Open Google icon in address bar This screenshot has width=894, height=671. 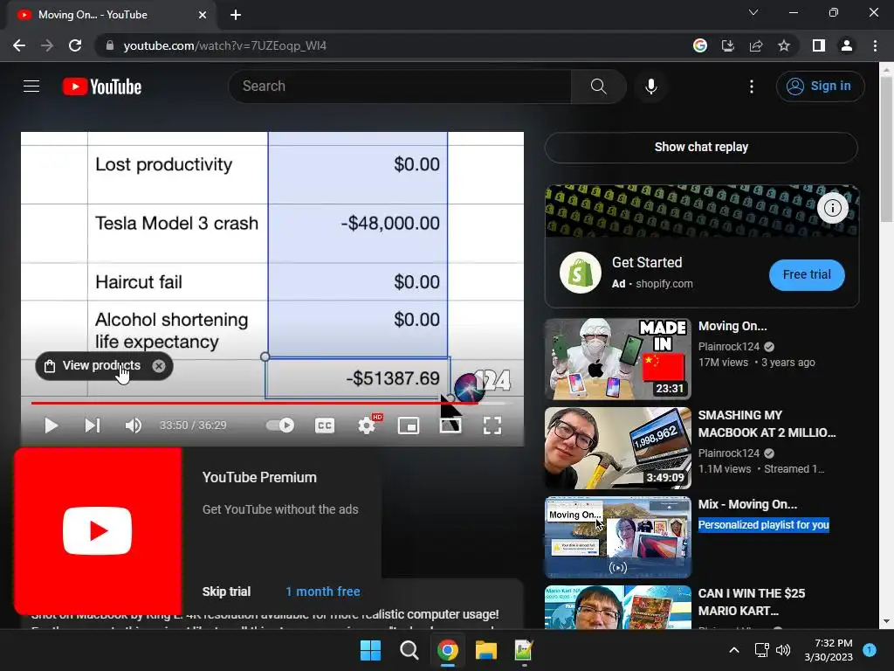pos(699,45)
